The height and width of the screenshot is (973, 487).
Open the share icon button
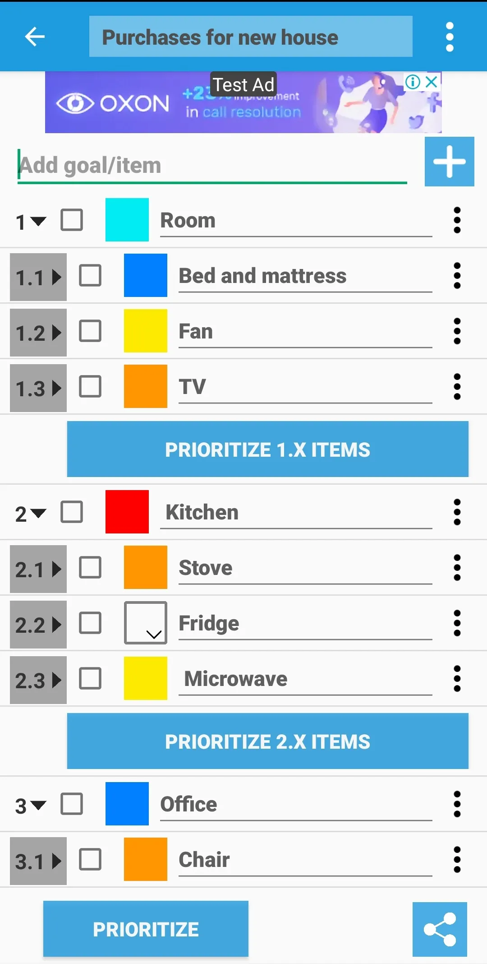440,929
